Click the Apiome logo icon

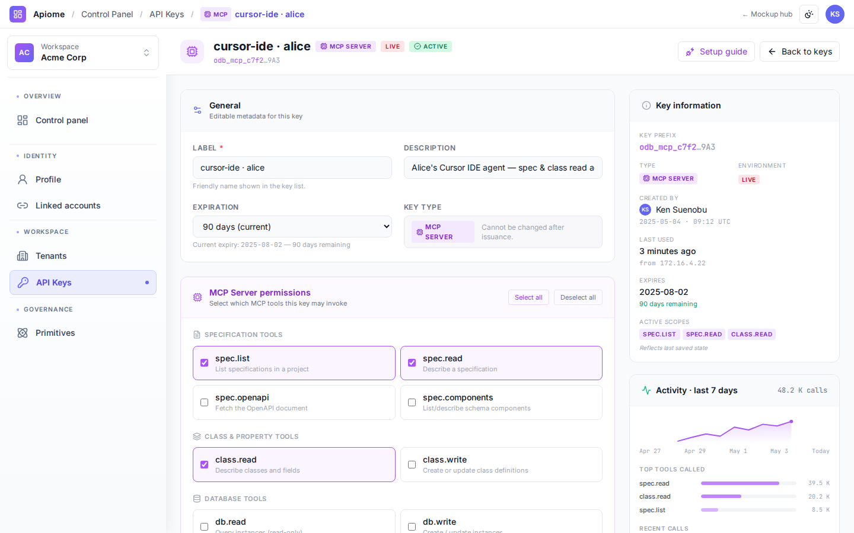pos(18,14)
